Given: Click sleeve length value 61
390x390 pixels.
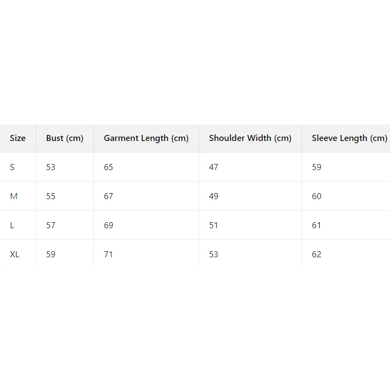Looking at the screenshot, I should 316,225.
